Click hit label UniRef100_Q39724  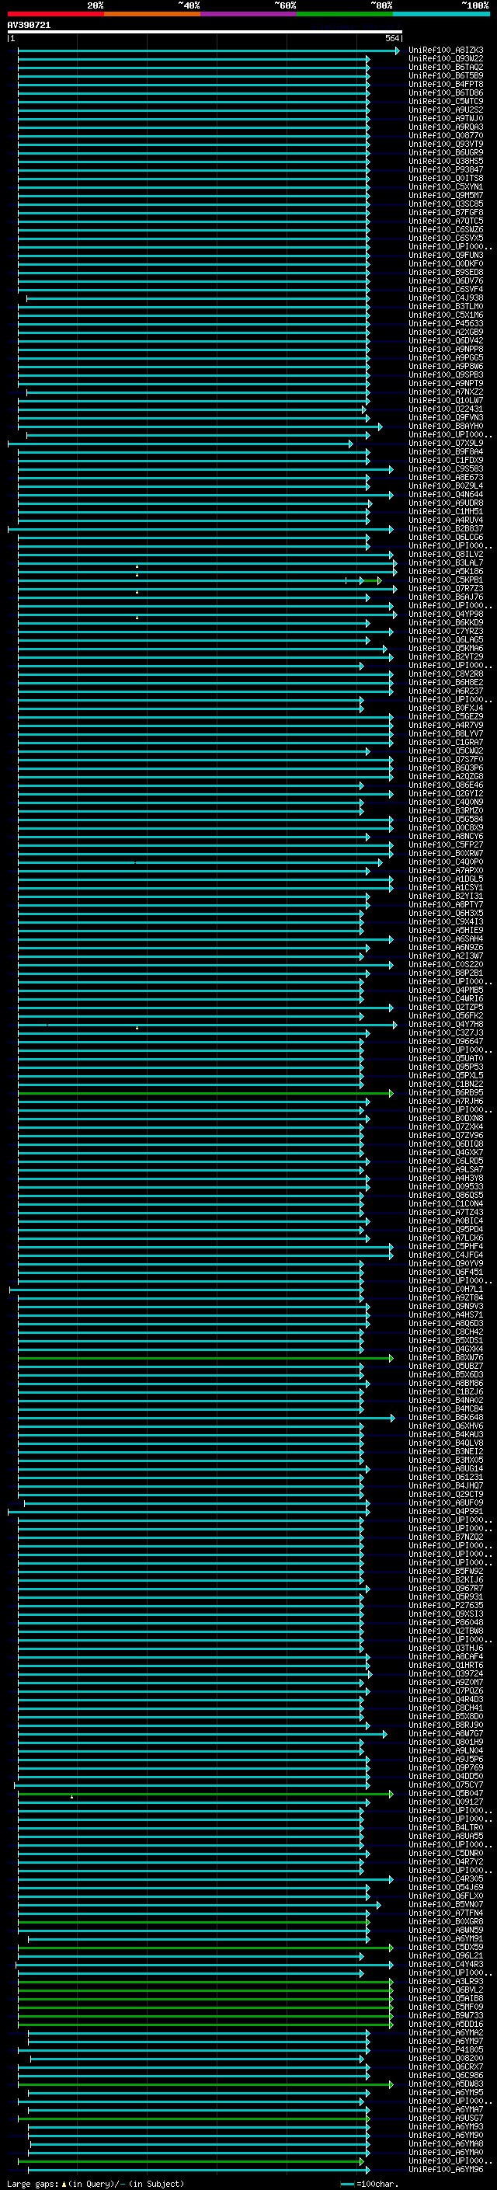(x=446, y=1674)
